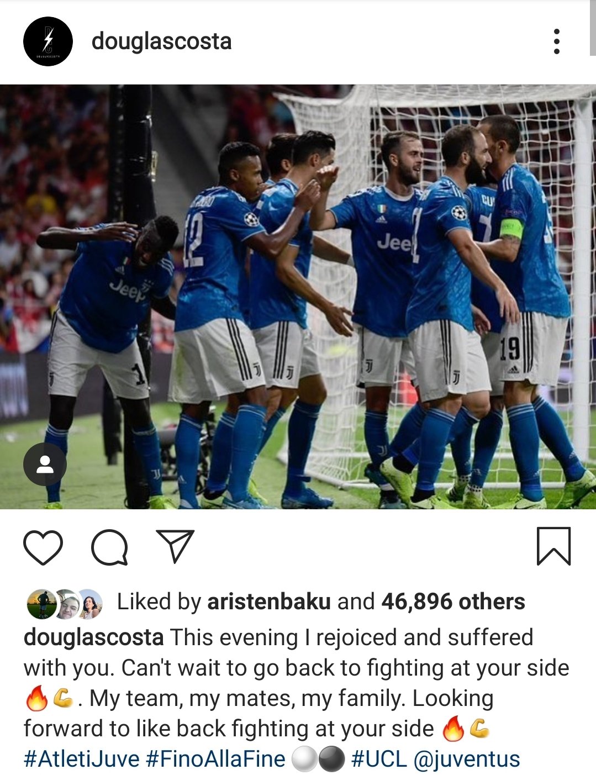Tap the Juventus team celebration photo
Screen dimensions: 596x775
tap(298, 297)
